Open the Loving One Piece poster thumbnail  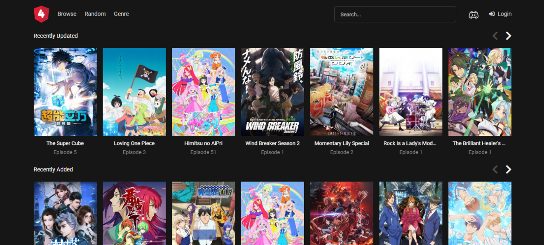pos(134,91)
